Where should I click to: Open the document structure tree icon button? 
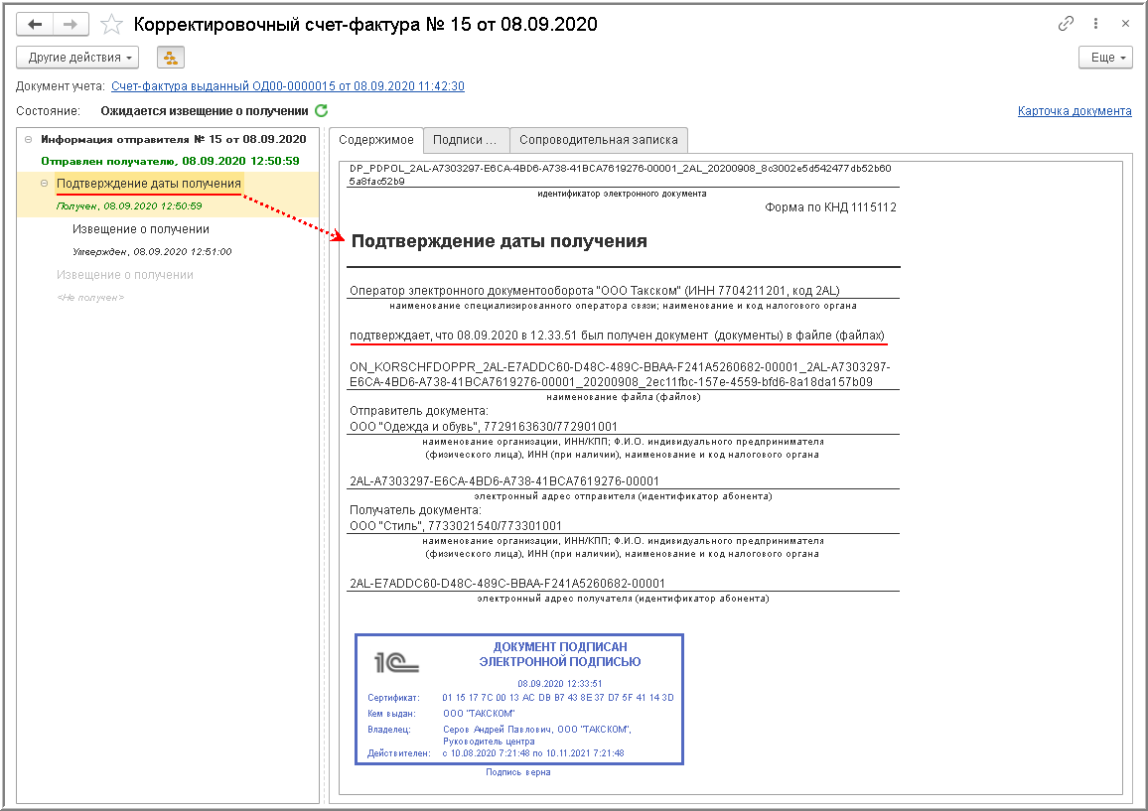[x=171, y=58]
